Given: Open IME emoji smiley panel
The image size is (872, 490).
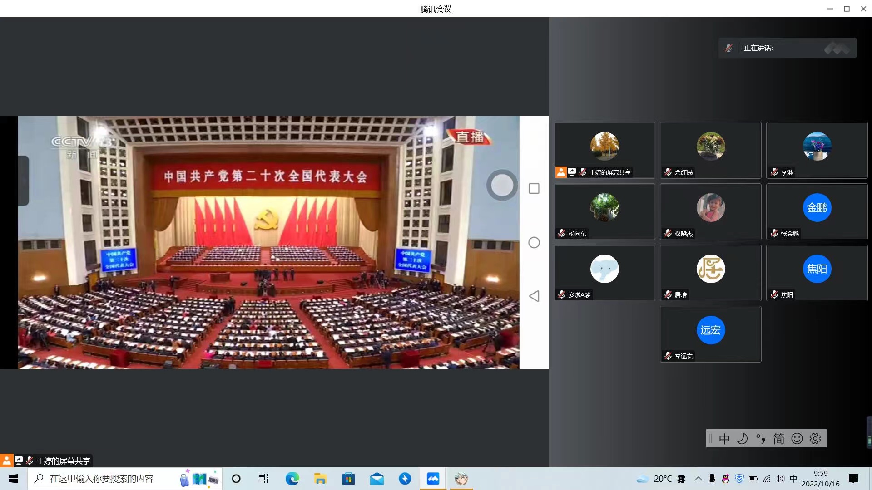Looking at the screenshot, I should (797, 439).
